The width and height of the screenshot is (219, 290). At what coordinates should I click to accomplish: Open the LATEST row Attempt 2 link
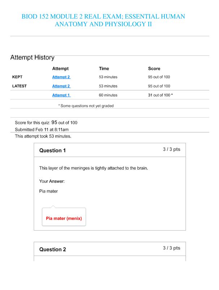pyautogui.click(x=61, y=86)
